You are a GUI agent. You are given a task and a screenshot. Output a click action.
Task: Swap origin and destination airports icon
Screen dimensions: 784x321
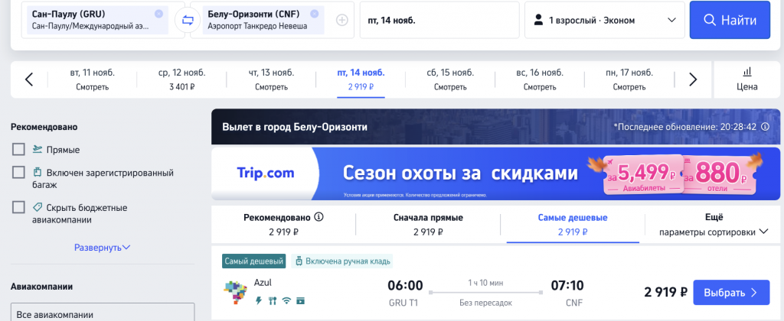click(188, 21)
